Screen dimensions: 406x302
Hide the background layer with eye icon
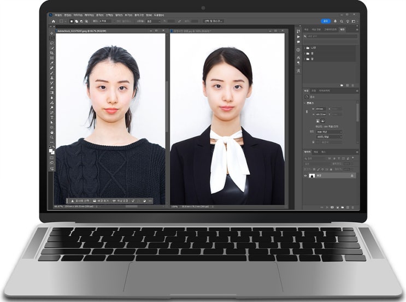[x=305, y=176]
